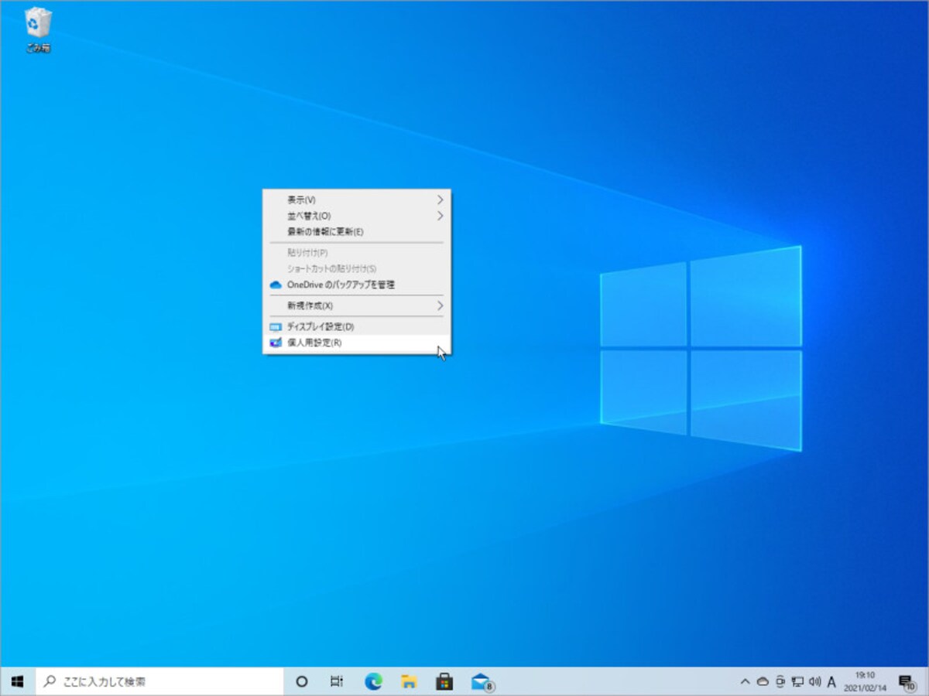Click the OneDrive cloud tray icon
929x696 pixels.
[762, 682]
